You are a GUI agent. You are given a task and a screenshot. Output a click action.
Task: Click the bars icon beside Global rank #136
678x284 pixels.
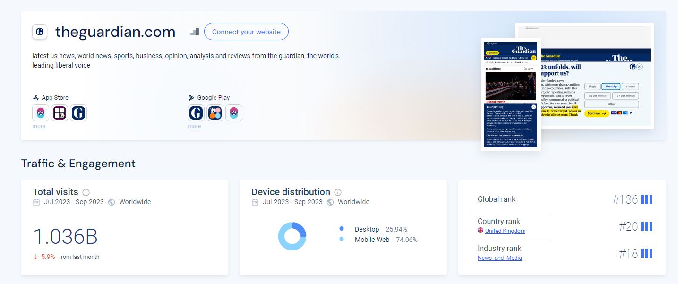click(646, 199)
